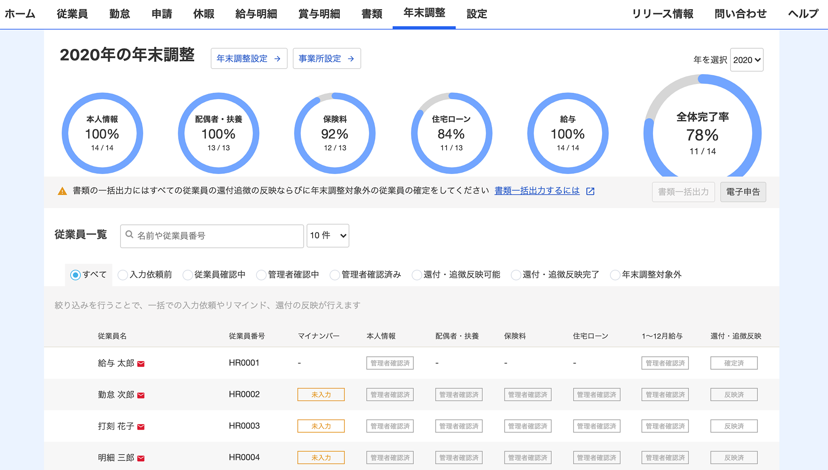Select the 入力依頼前 radio filter
Viewport: 828px width, 470px height.
coord(123,275)
